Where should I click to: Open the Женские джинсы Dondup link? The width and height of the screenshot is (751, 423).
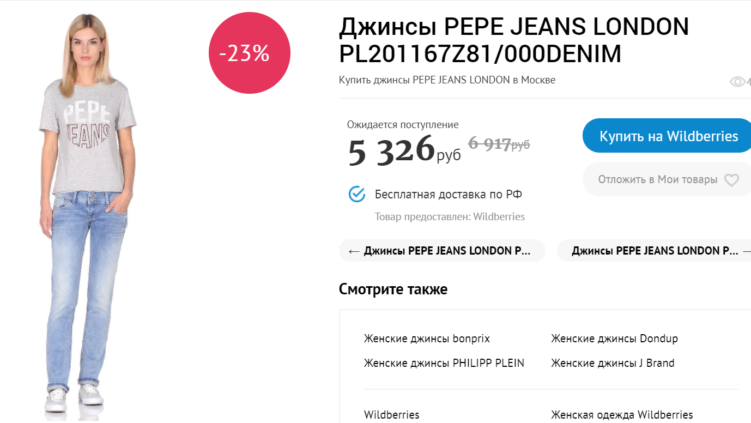614,339
